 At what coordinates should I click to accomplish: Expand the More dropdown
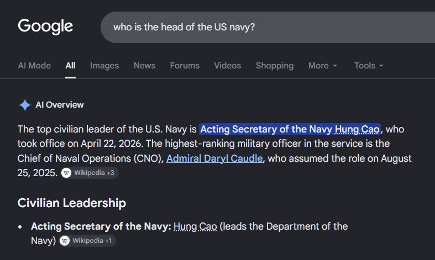[x=323, y=66]
